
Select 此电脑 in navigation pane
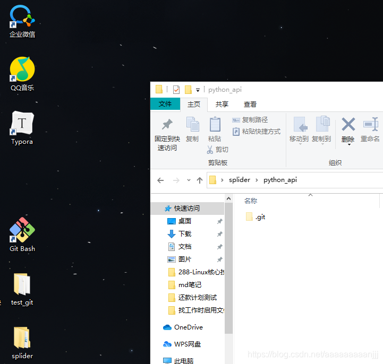[178, 360]
